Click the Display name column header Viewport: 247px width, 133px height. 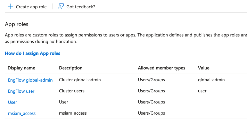coord(22,68)
